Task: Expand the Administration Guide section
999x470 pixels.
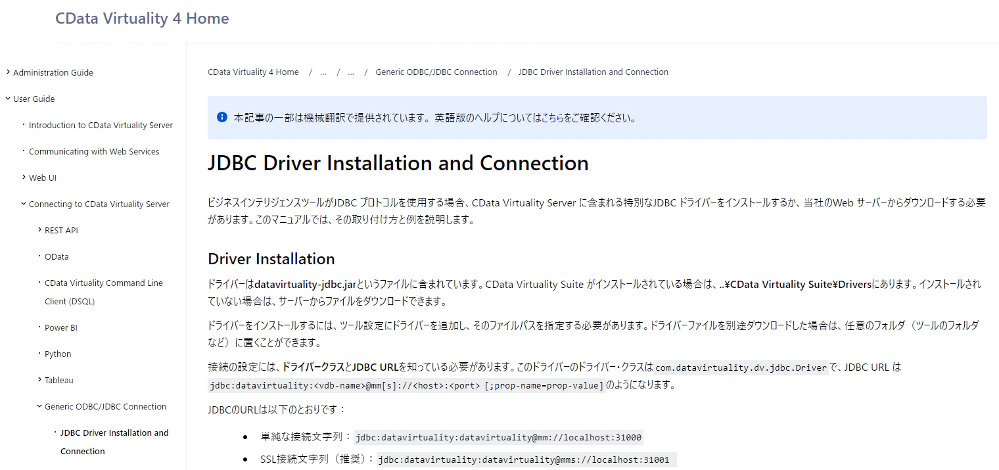Action: [8, 72]
